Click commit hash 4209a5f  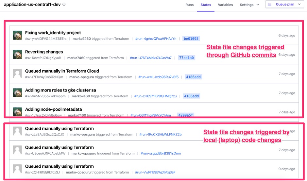(x=185, y=115)
